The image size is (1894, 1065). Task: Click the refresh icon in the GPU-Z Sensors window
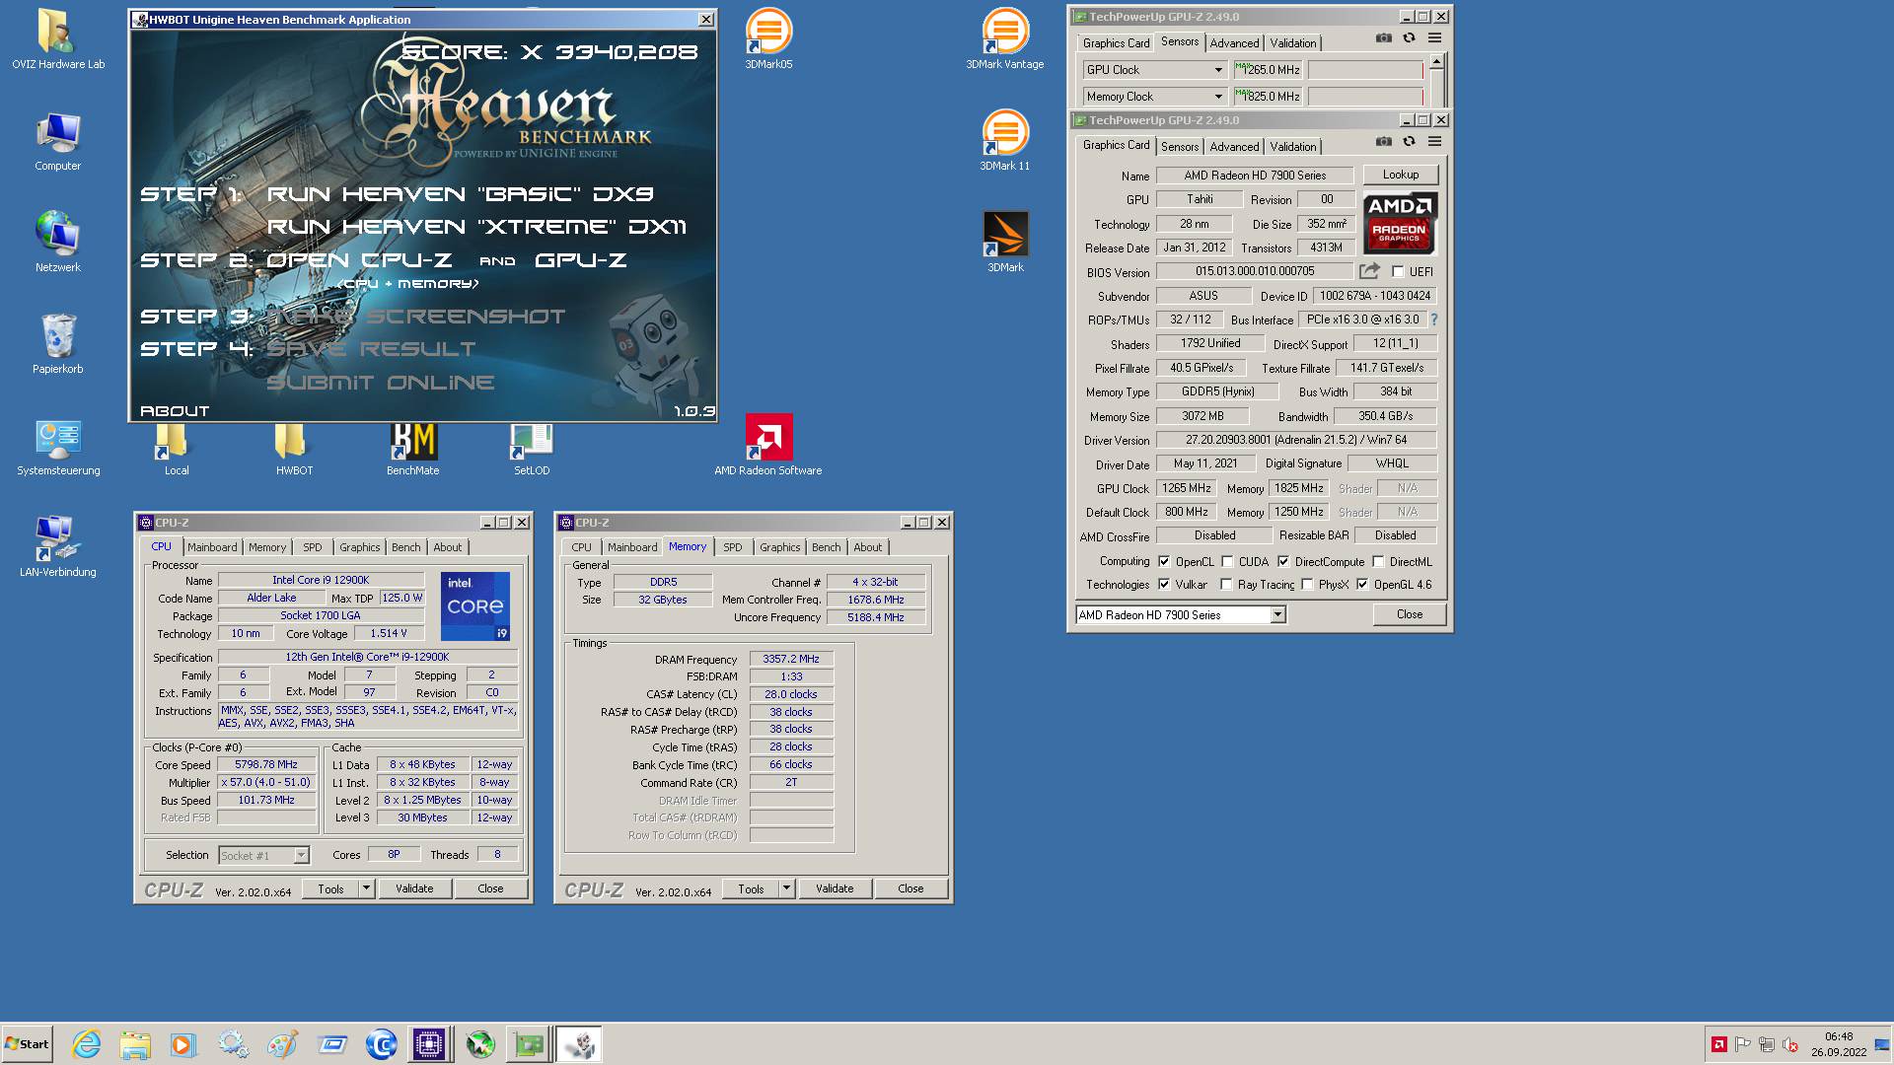point(1409,38)
